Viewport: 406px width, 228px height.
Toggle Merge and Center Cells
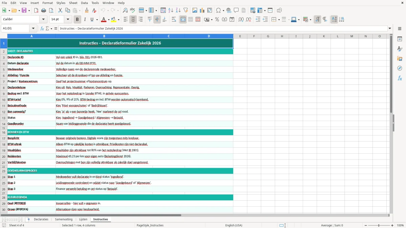(x=183, y=20)
